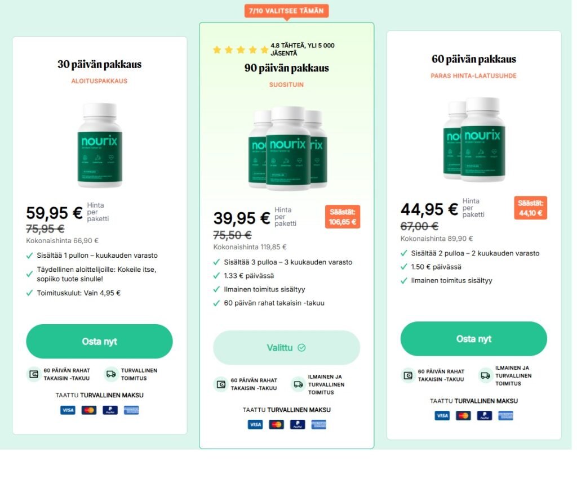Image resolution: width=577 pixels, height=493 pixels.
Task: Click PayPal icon under 60-day package
Action: point(484,416)
